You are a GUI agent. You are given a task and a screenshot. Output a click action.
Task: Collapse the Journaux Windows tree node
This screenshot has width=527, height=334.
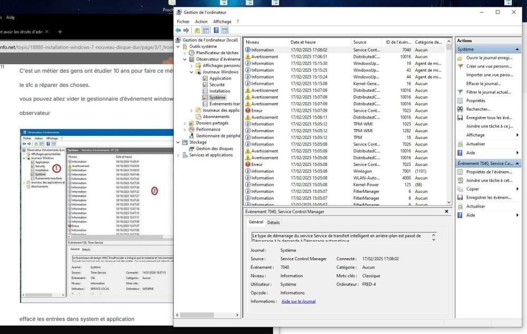click(192, 72)
